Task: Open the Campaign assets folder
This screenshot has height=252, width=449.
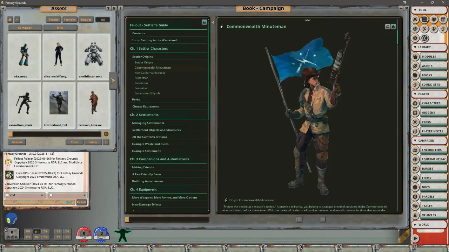Action: point(25,28)
